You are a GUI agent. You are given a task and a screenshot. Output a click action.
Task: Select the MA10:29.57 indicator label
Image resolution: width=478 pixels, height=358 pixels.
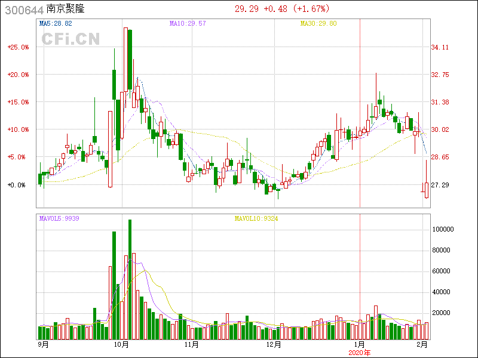[x=188, y=23]
